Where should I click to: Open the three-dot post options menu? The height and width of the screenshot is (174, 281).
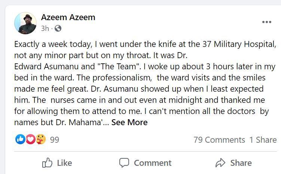pyautogui.click(x=266, y=22)
